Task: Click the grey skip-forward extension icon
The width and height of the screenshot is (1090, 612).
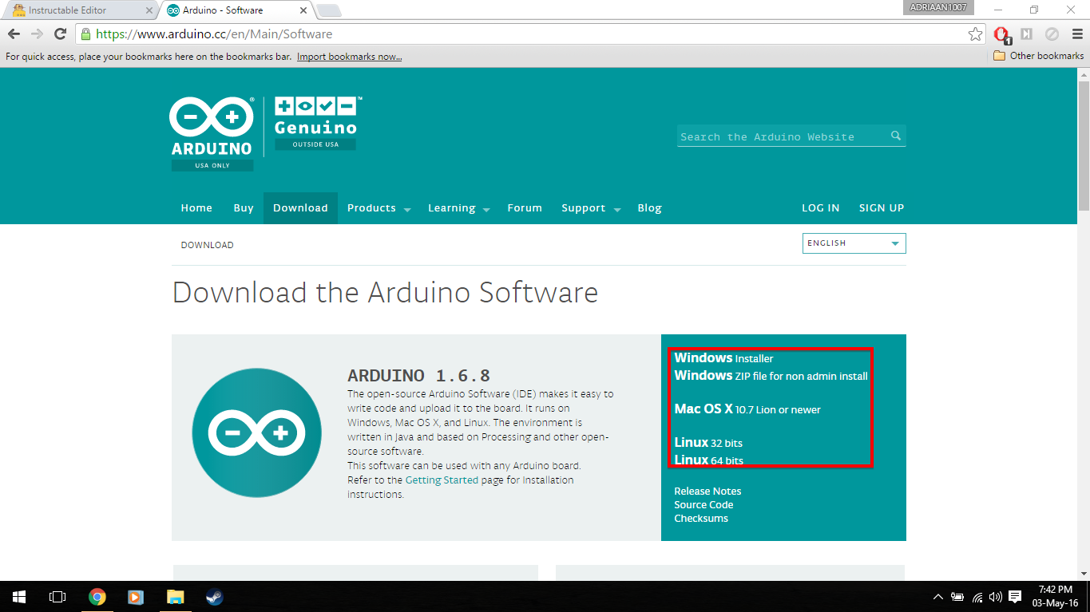Action: pos(1027,34)
